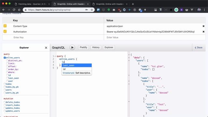This screenshot has height=117, width=208.
Task: Check the offset argument
Action: [x=7, y=66]
